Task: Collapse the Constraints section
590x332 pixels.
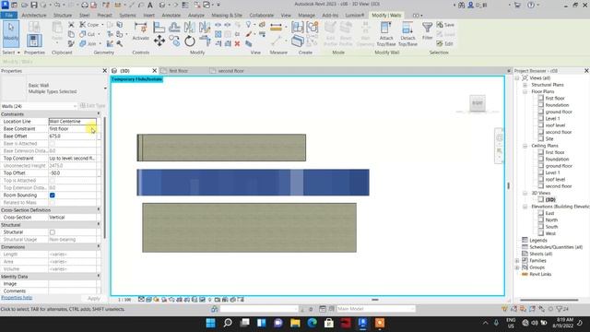Action: 99,113
